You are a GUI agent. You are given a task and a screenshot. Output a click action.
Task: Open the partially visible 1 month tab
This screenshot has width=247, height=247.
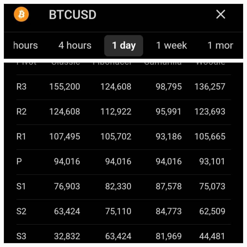[x=220, y=46]
